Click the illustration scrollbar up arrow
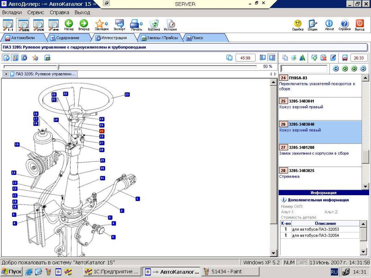The image size is (371, 278). click(x=274, y=82)
